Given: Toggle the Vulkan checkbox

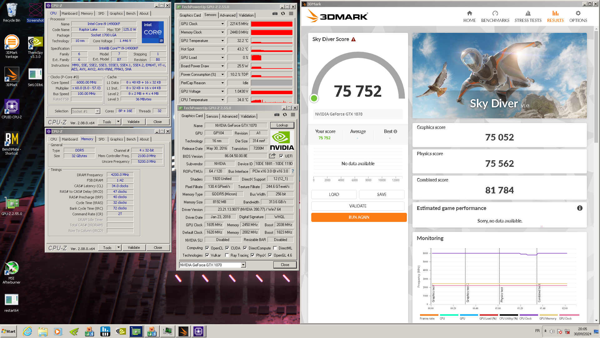Looking at the screenshot, I should point(207,255).
